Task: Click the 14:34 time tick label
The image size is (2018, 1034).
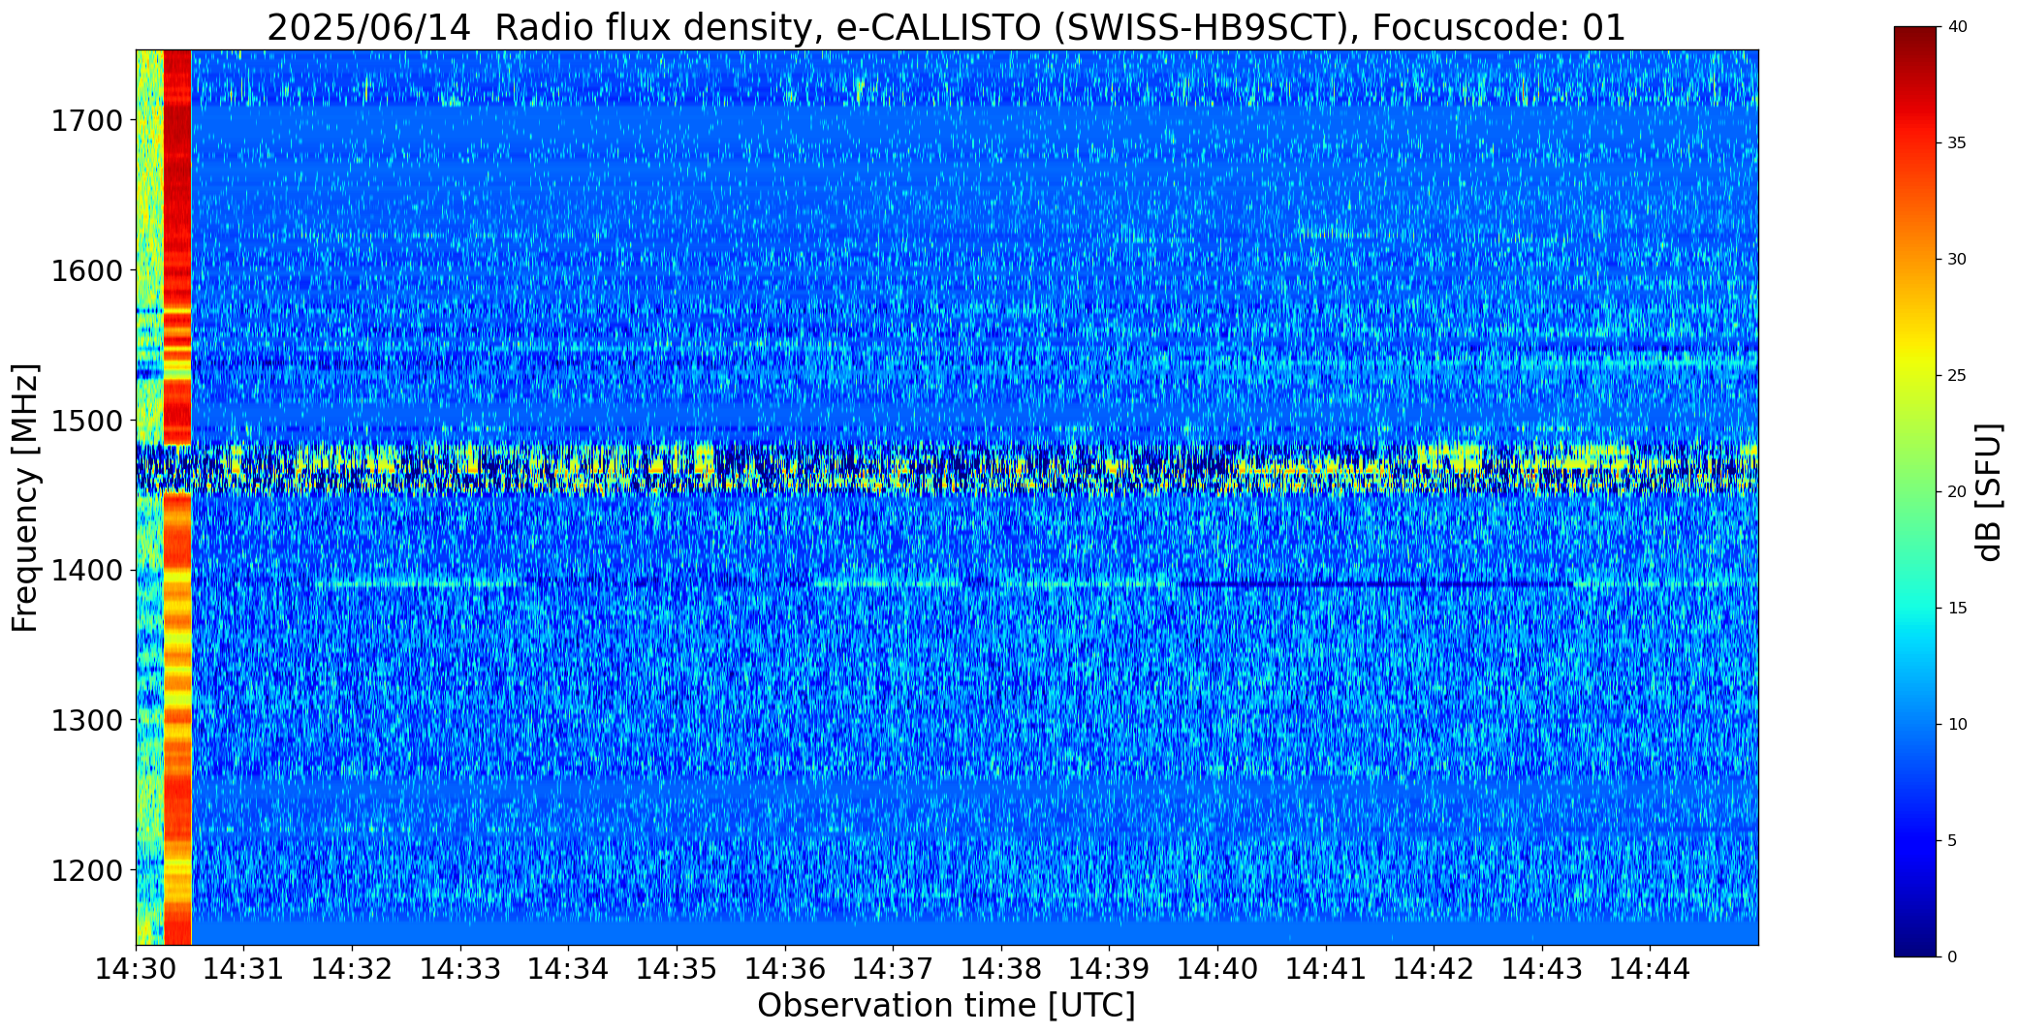Action: point(569,968)
